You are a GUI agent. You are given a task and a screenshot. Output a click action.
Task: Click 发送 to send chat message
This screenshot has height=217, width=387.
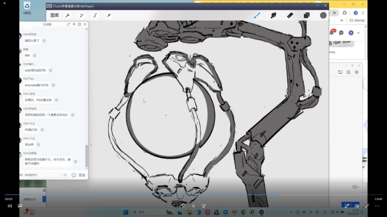pyautogui.click(x=82, y=175)
